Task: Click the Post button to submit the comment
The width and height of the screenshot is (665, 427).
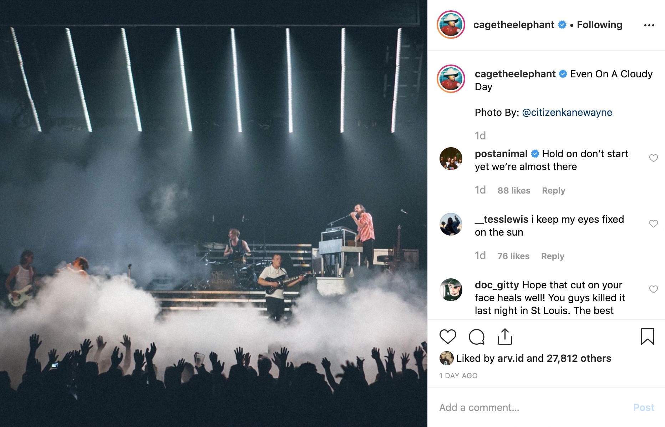Action: 644,407
